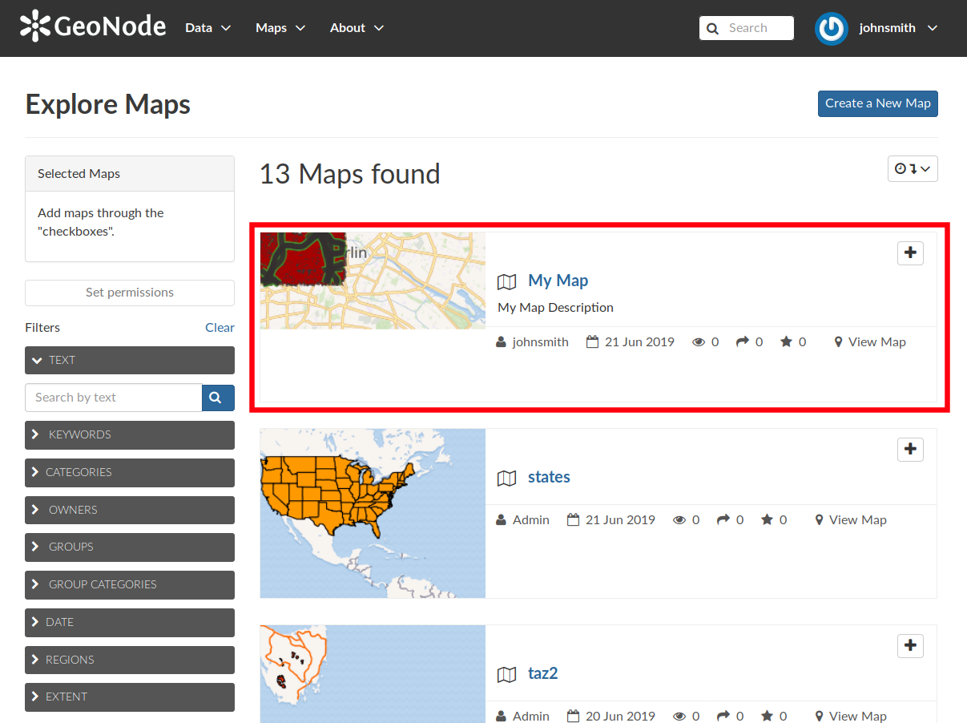The image size is (967, 723).
Task: Click the eye views icon for states
Action: click(679, 520)
